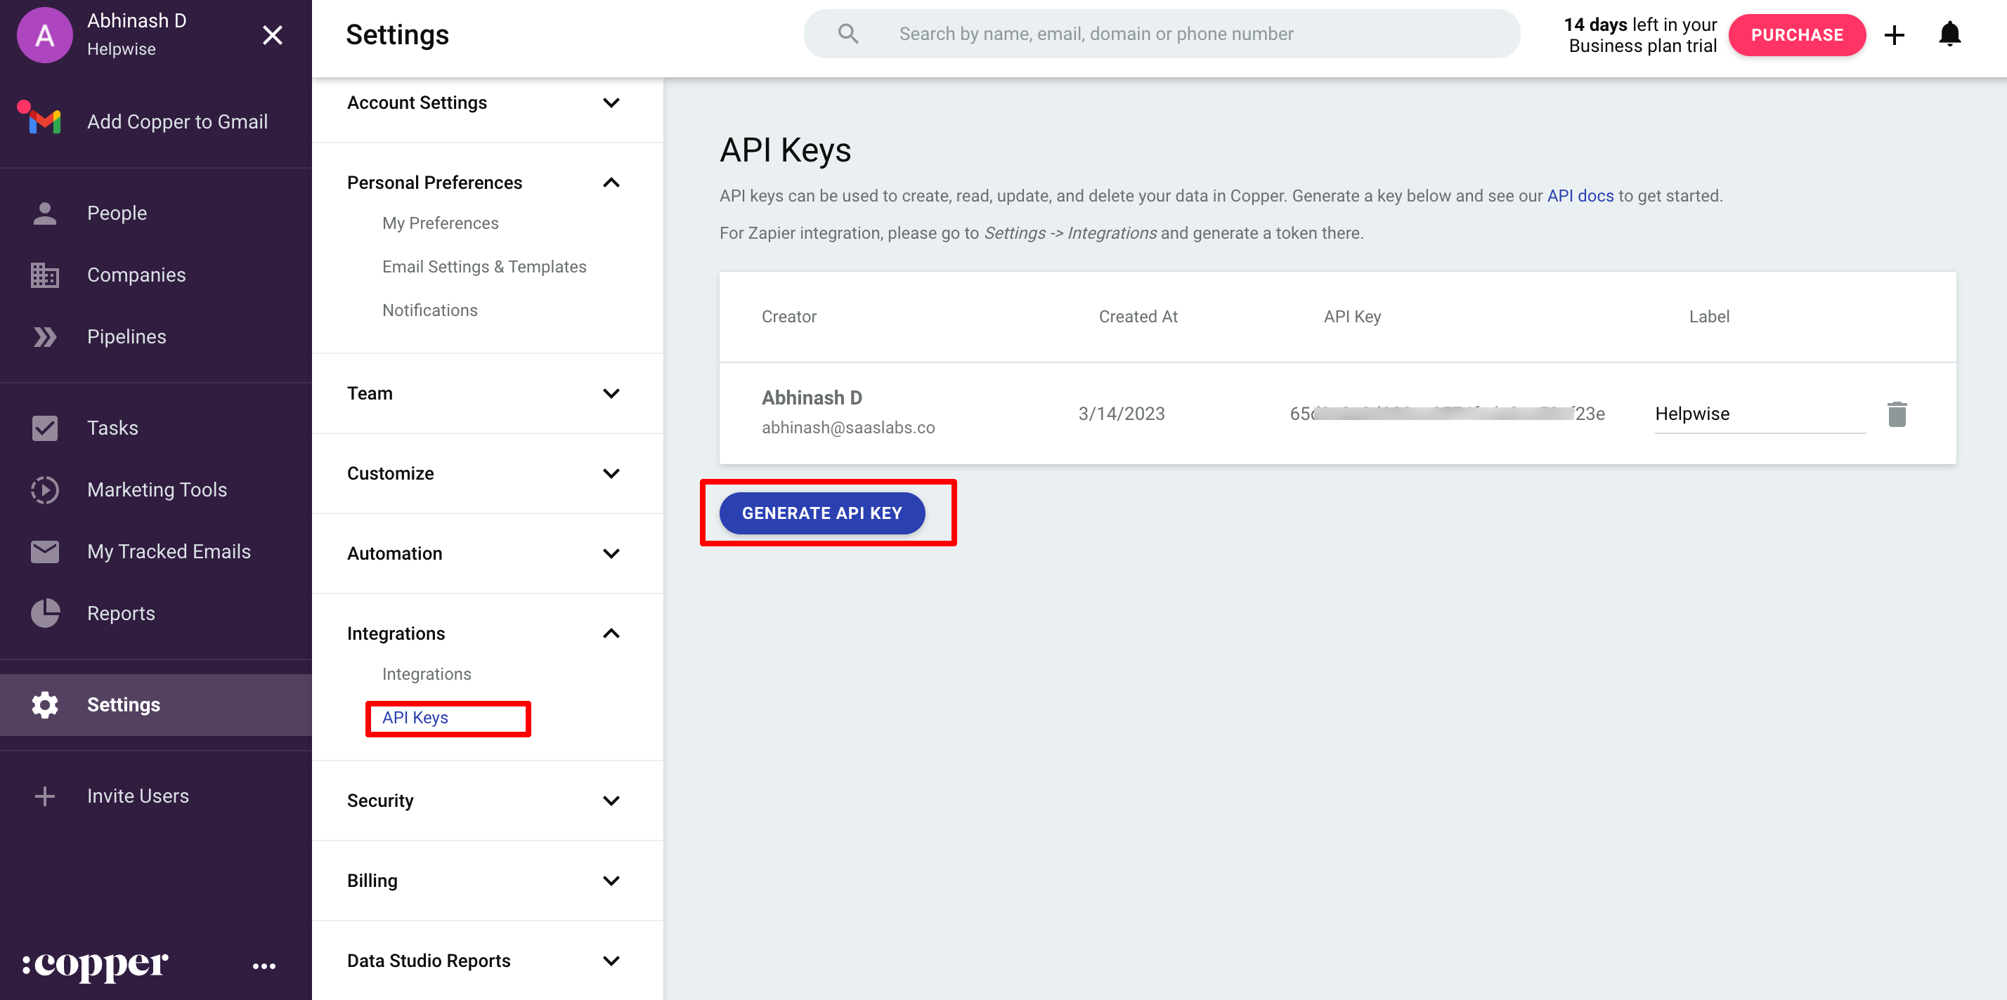Click the My Tracked Emails envelope icon
This screenshot has height=1000, width=2007.
click(44, 551)
